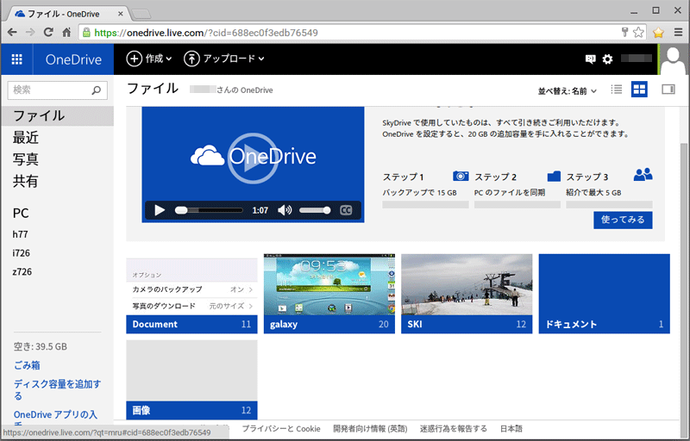Select 写真 in the sidebar
Screen dimensions: 690x441
pos(26,159)
